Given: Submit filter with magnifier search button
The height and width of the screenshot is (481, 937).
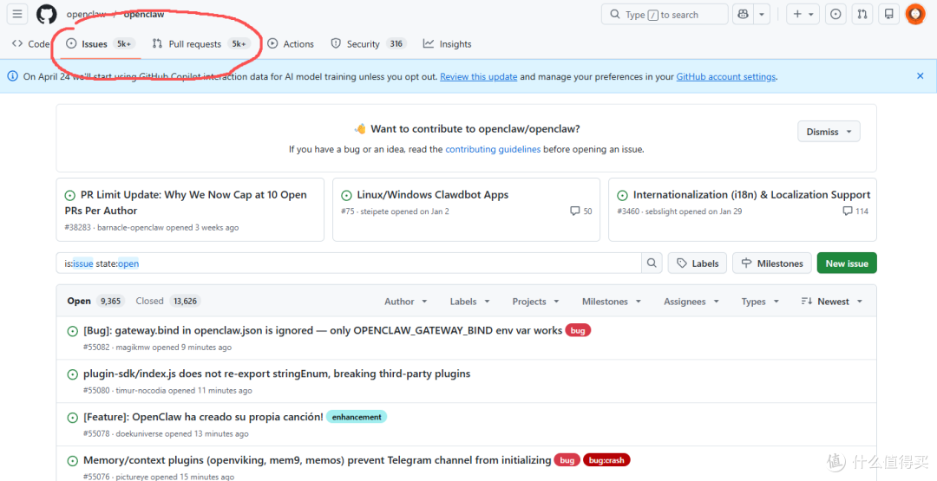Looking at the screenshot, I should tap(652, 263).
